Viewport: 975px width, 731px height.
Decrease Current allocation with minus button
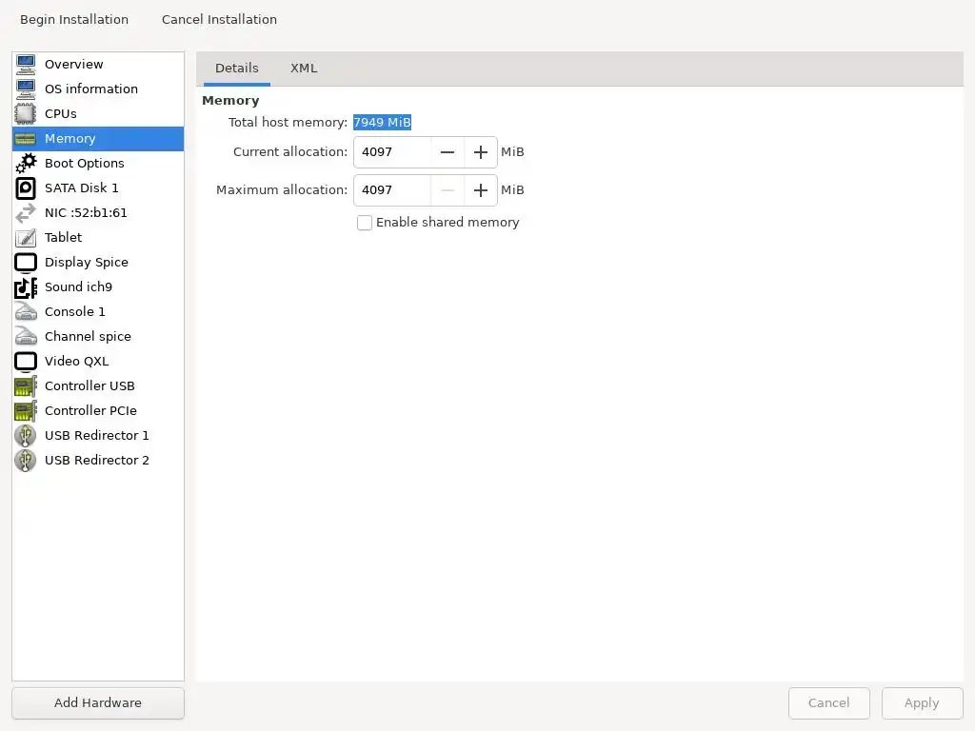pyautogui.click(x=448, y=152)
